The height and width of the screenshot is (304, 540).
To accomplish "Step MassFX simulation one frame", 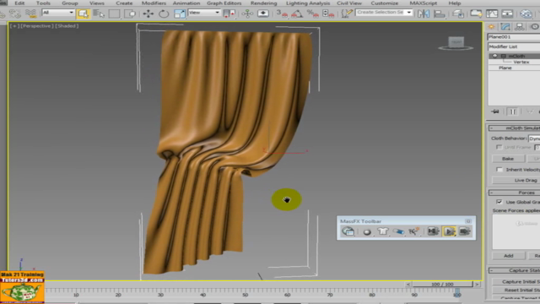I will click(465, 231).
